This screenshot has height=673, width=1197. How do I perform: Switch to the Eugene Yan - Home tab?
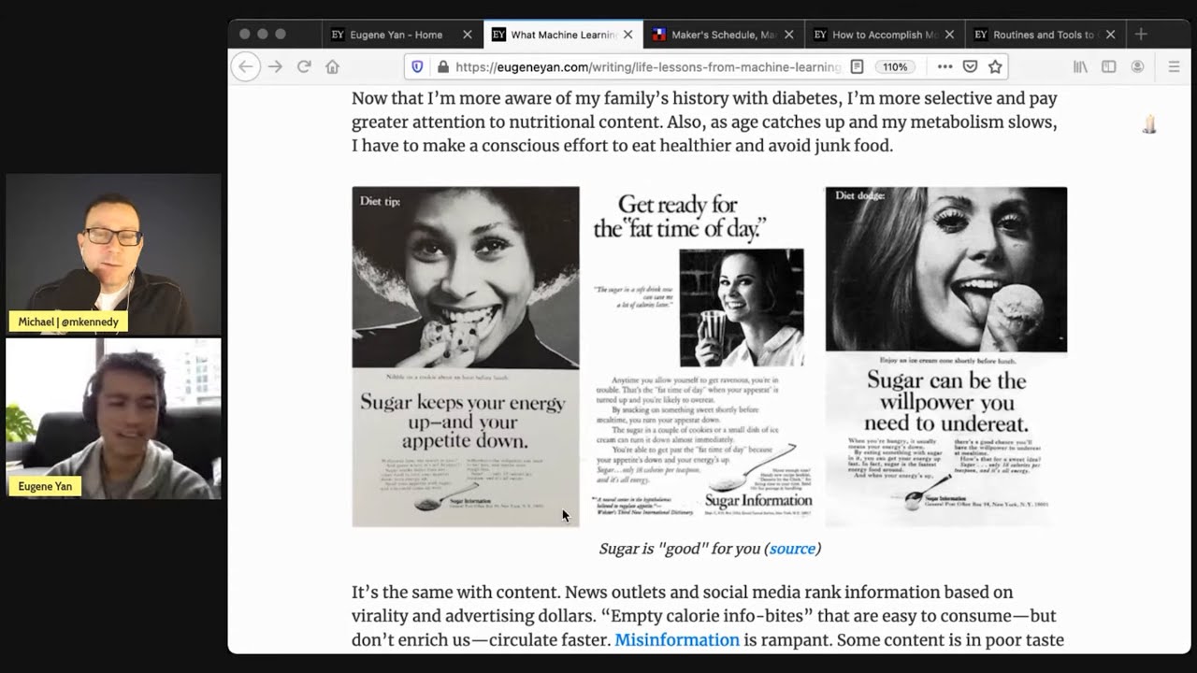click(396, 35)
